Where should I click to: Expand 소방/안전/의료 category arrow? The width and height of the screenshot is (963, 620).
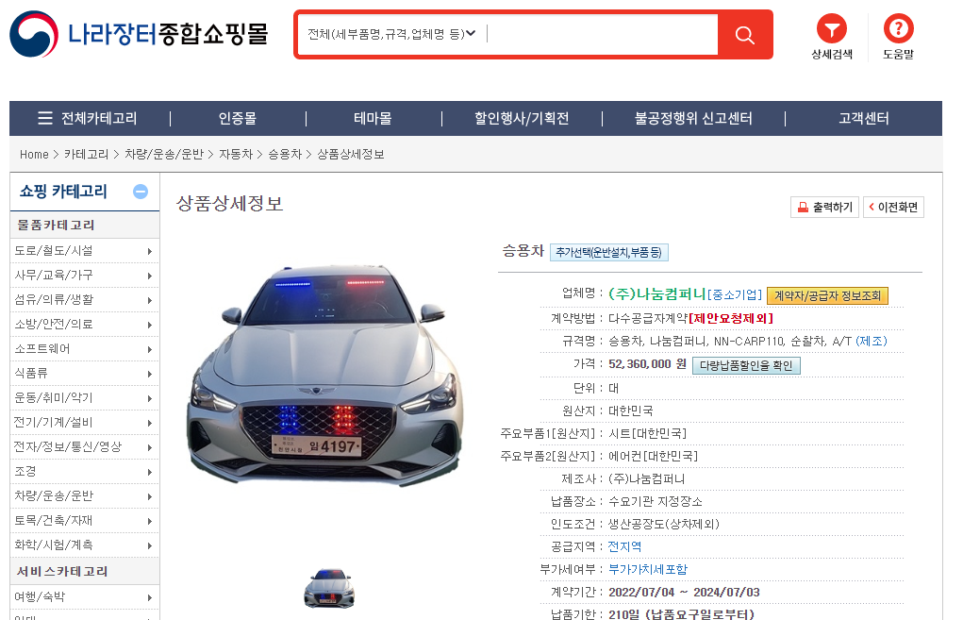[149, 325]
